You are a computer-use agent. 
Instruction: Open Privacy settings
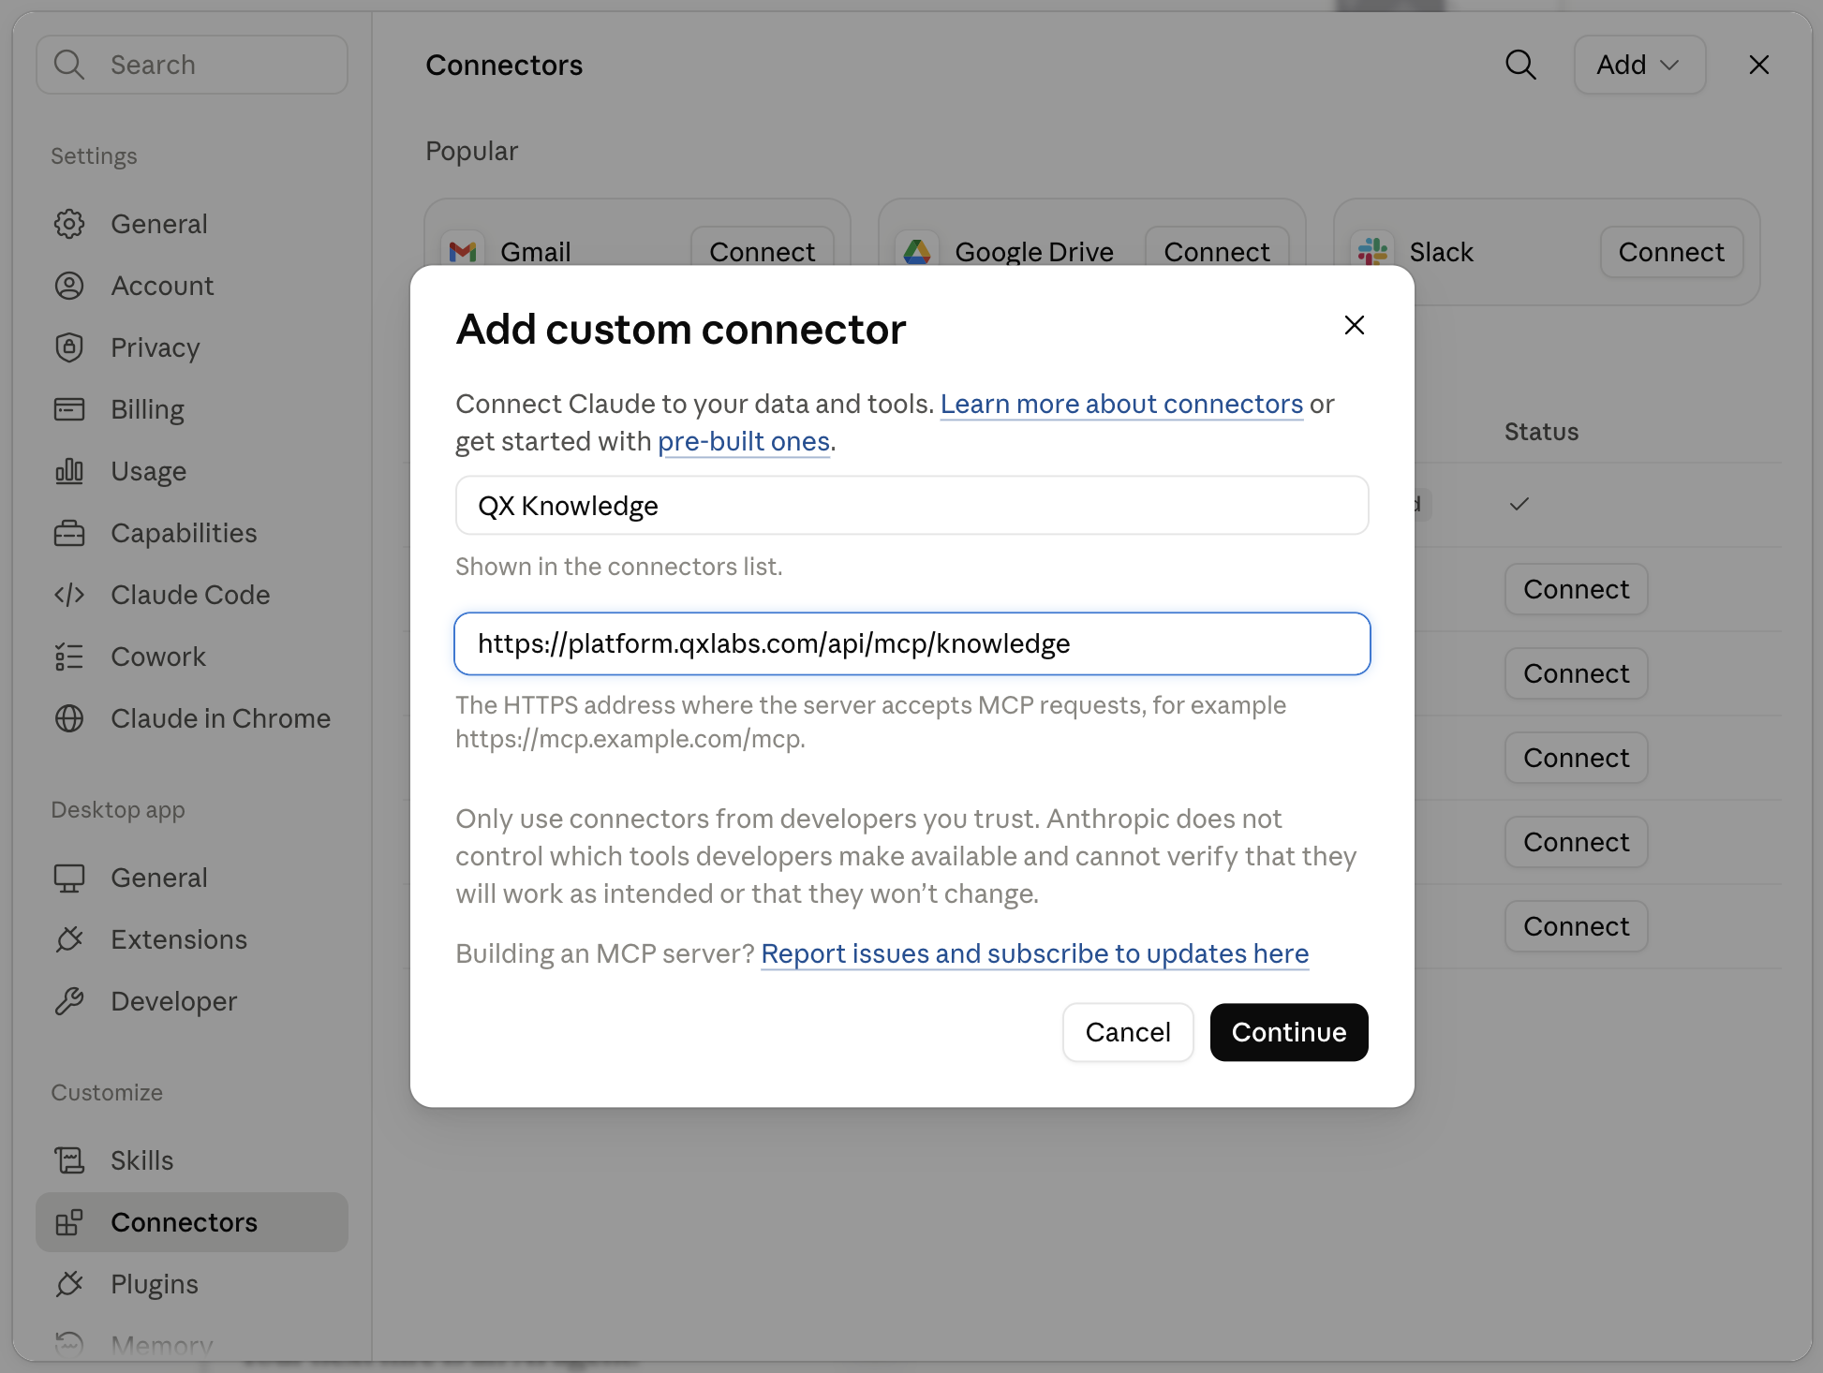(191, 347)
